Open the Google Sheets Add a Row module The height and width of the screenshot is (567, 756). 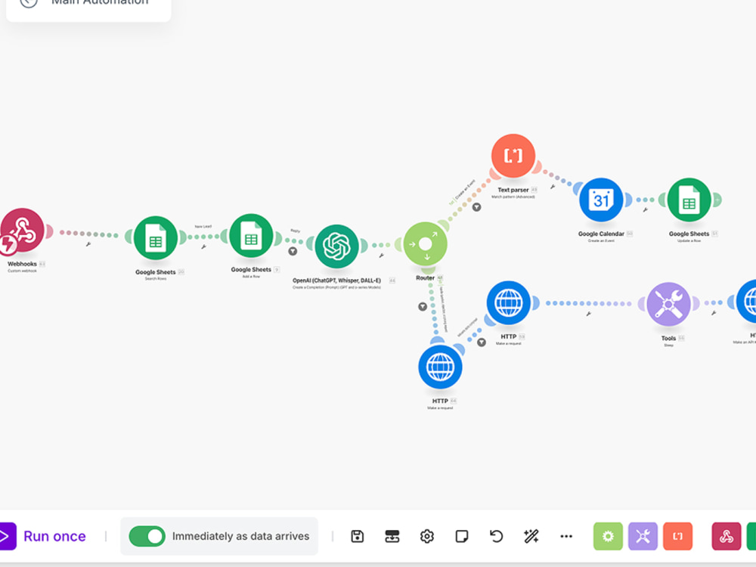(x=251, y=236)
